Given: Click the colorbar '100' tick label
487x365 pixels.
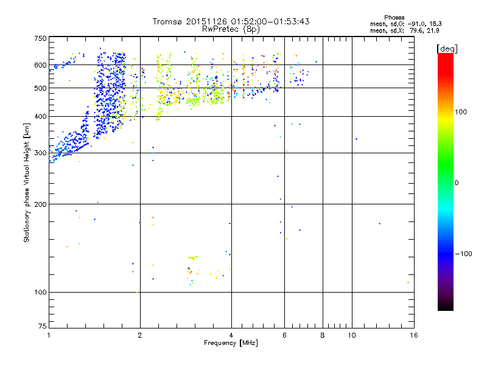Looking at the screenshot, I should click(x=461, y=112).
